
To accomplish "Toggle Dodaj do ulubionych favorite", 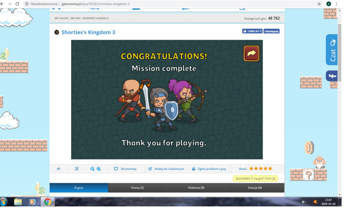I will pyautogui.click(x=166, y=169).
